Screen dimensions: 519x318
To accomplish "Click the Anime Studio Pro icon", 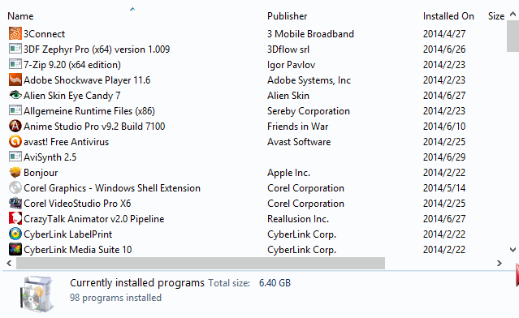I will coord(15,127).
